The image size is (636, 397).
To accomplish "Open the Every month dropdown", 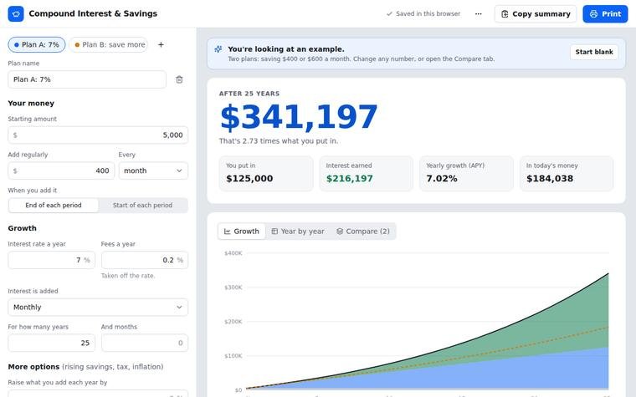I will coord(153,171).
